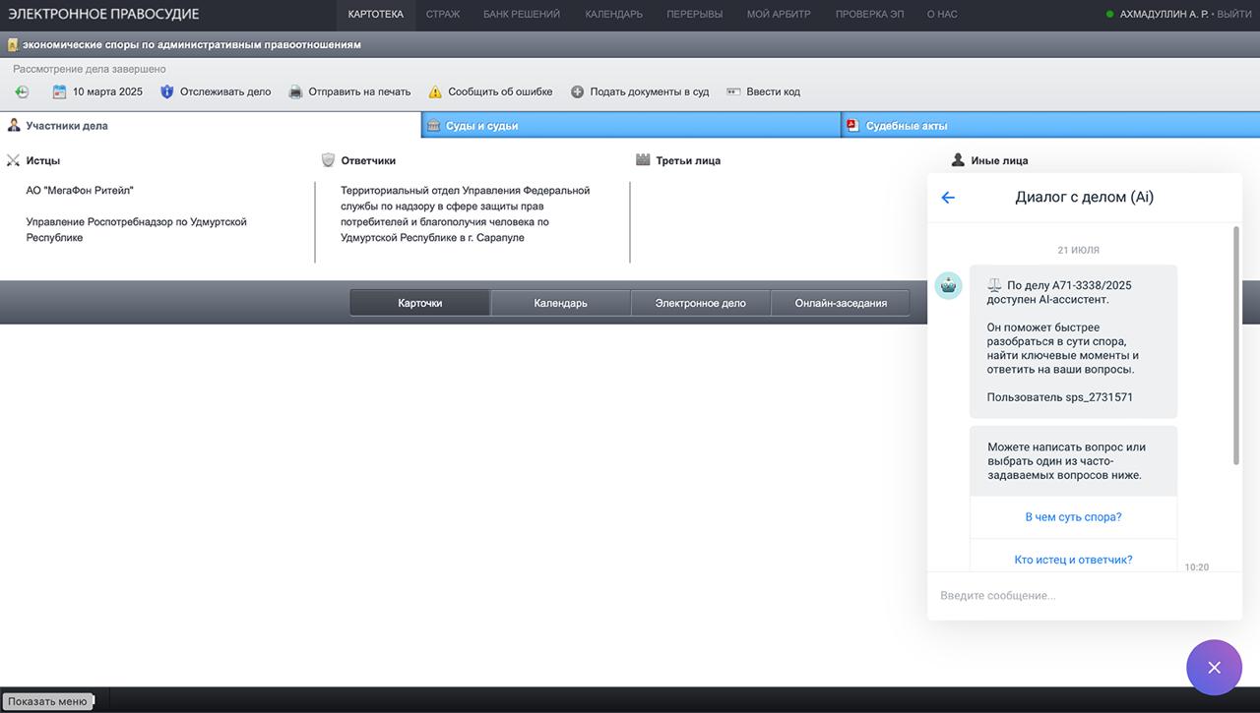Click the printer icon for Отправить на печать
The height and width of the screenshot is (713, 1260).
click(295, 91)
